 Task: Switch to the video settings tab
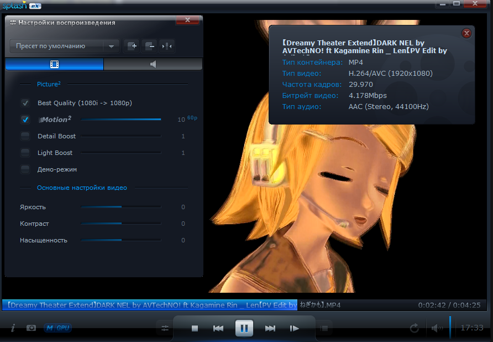[x=54, y=64]
